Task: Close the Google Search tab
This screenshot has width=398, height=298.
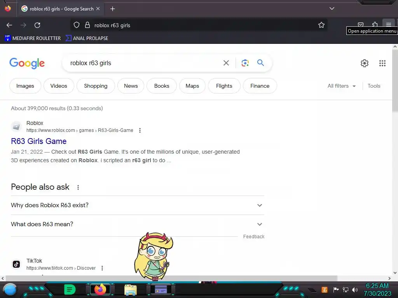Action: coord(98,9)
